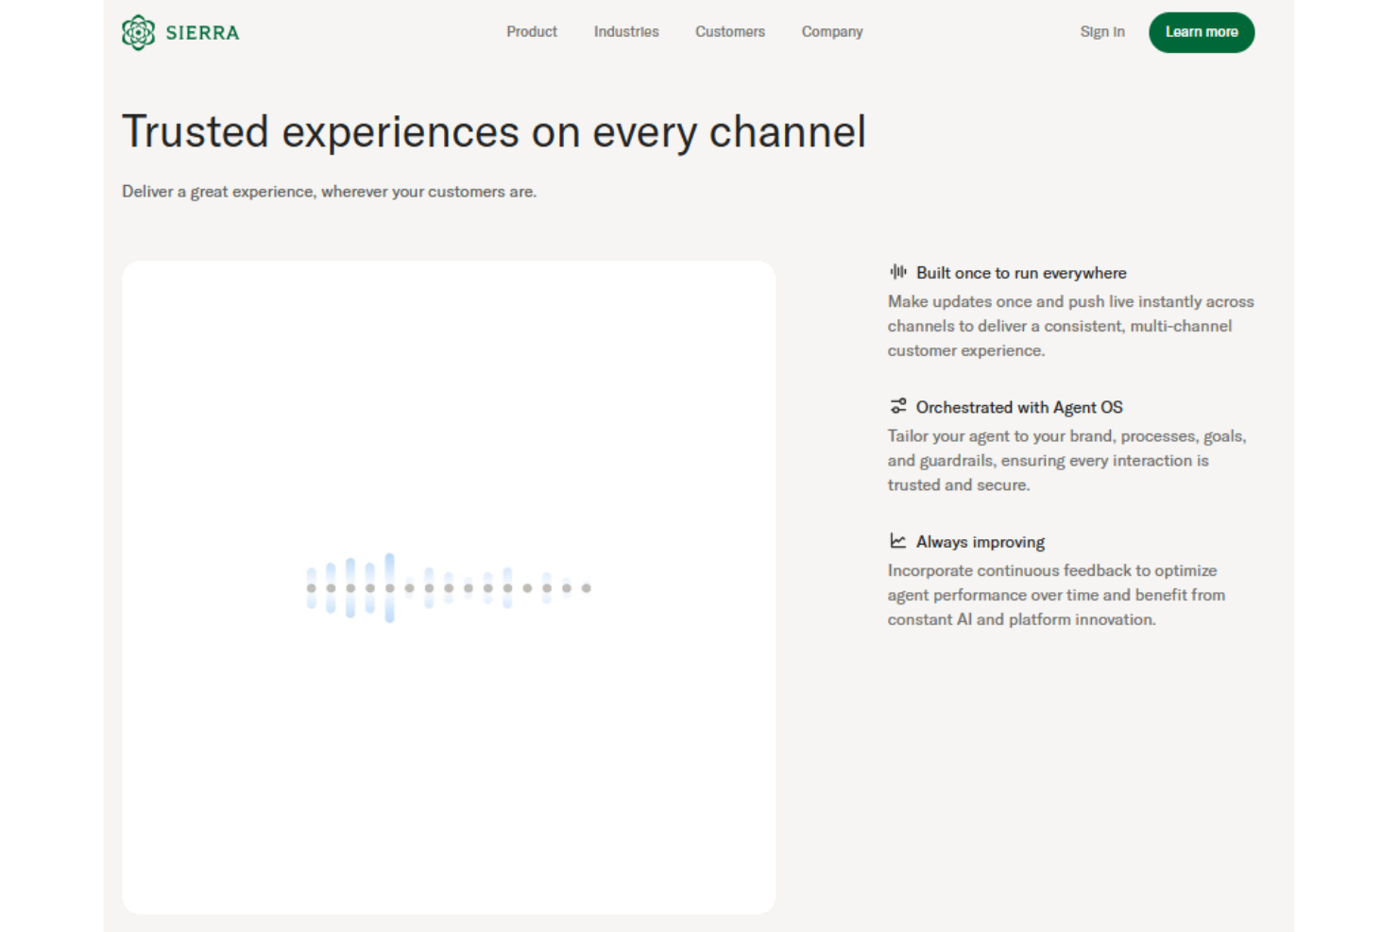Click the SIERRA wordmark text
Image resolution: width=1398 pixels, height=932 pixels.
pyautogui.click(x=202, y=33)
